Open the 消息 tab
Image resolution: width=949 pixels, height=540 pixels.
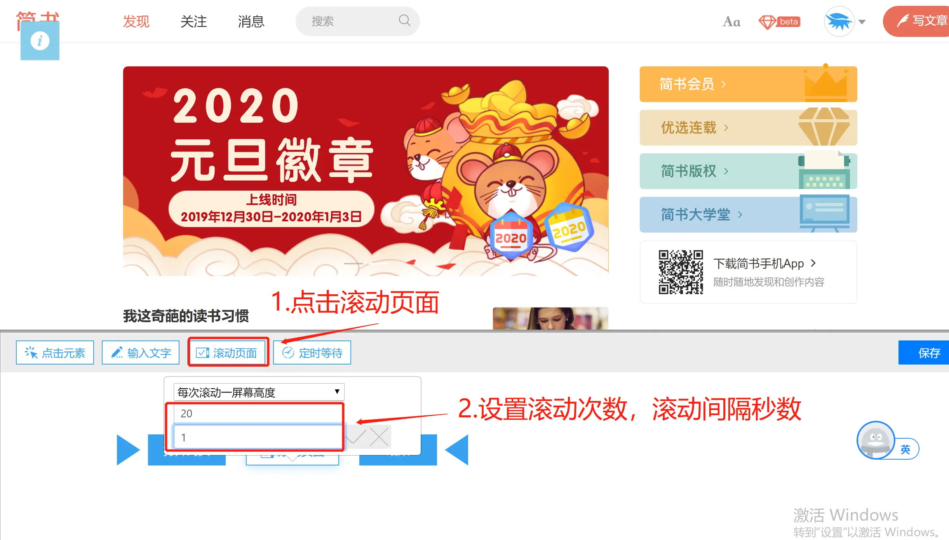[251, 21]
